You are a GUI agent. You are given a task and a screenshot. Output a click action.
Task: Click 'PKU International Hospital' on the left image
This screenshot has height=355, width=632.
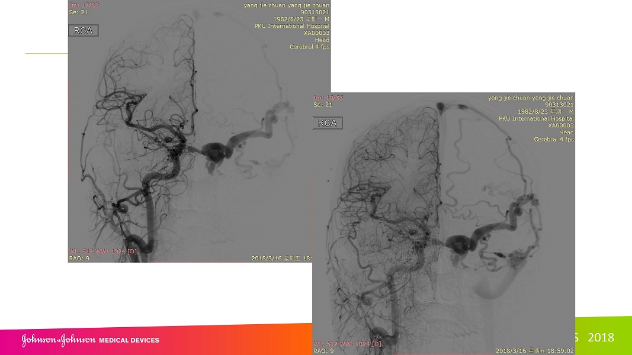click(291, 26)
